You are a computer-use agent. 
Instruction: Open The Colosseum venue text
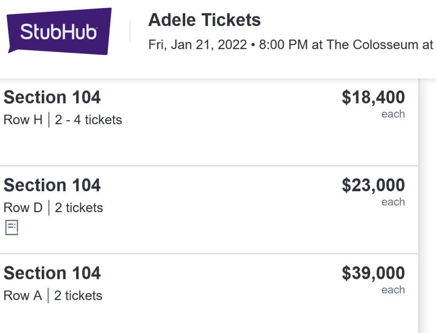[380, 45]
